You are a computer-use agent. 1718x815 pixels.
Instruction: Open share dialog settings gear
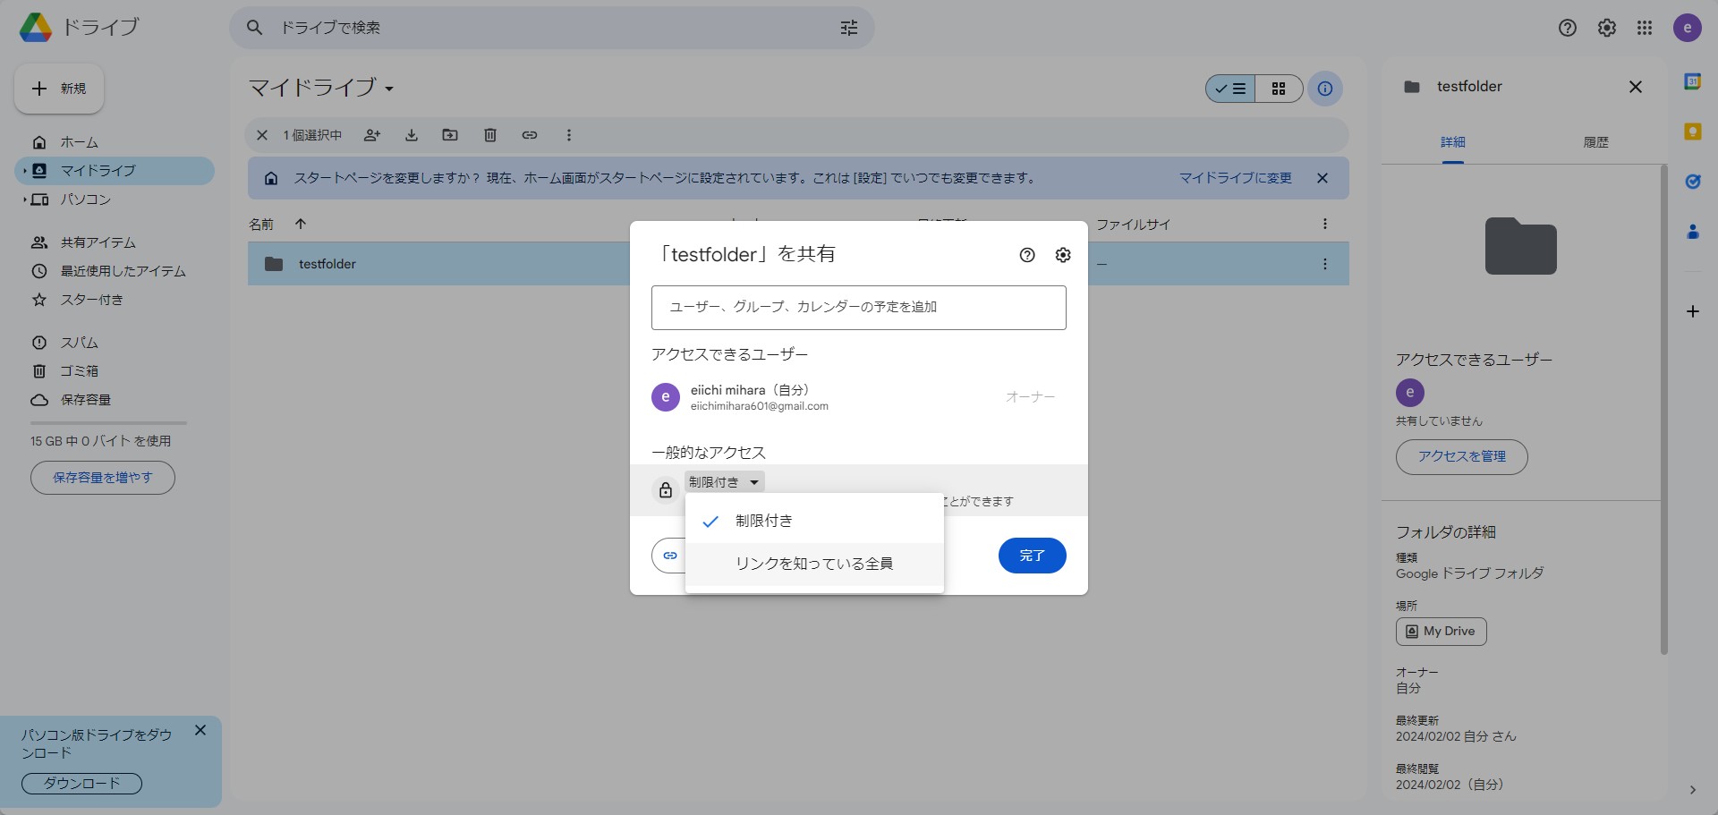click(1063, 255)
